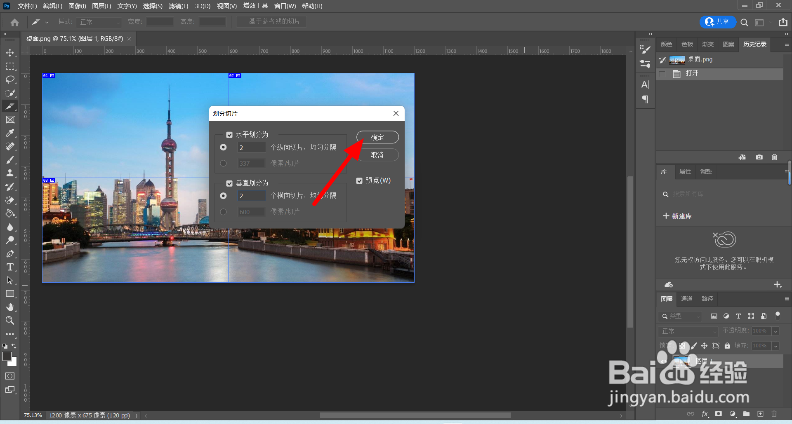Select the Eyedropper tool

pyautogui.click(x=10, y=133)
